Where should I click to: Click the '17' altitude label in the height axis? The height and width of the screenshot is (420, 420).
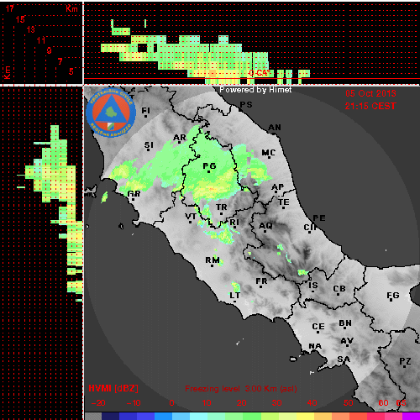pyautogui.click(x=9, y=8)
